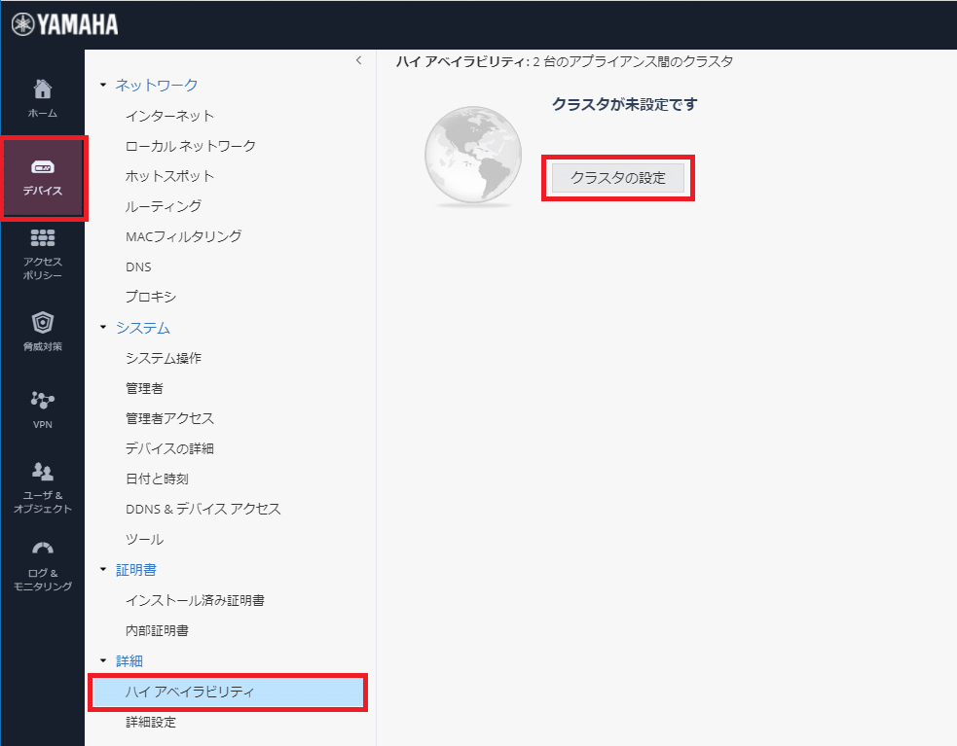Screen dimensions: 957x746
Task: Collapse the システム section
Action: pos(103,328)
